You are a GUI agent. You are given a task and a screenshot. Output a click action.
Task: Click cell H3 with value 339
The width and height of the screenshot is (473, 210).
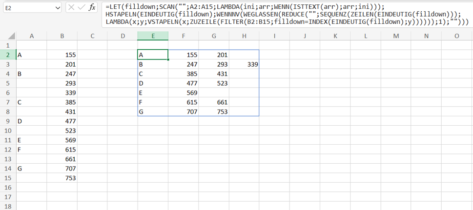tap(244, 64)
